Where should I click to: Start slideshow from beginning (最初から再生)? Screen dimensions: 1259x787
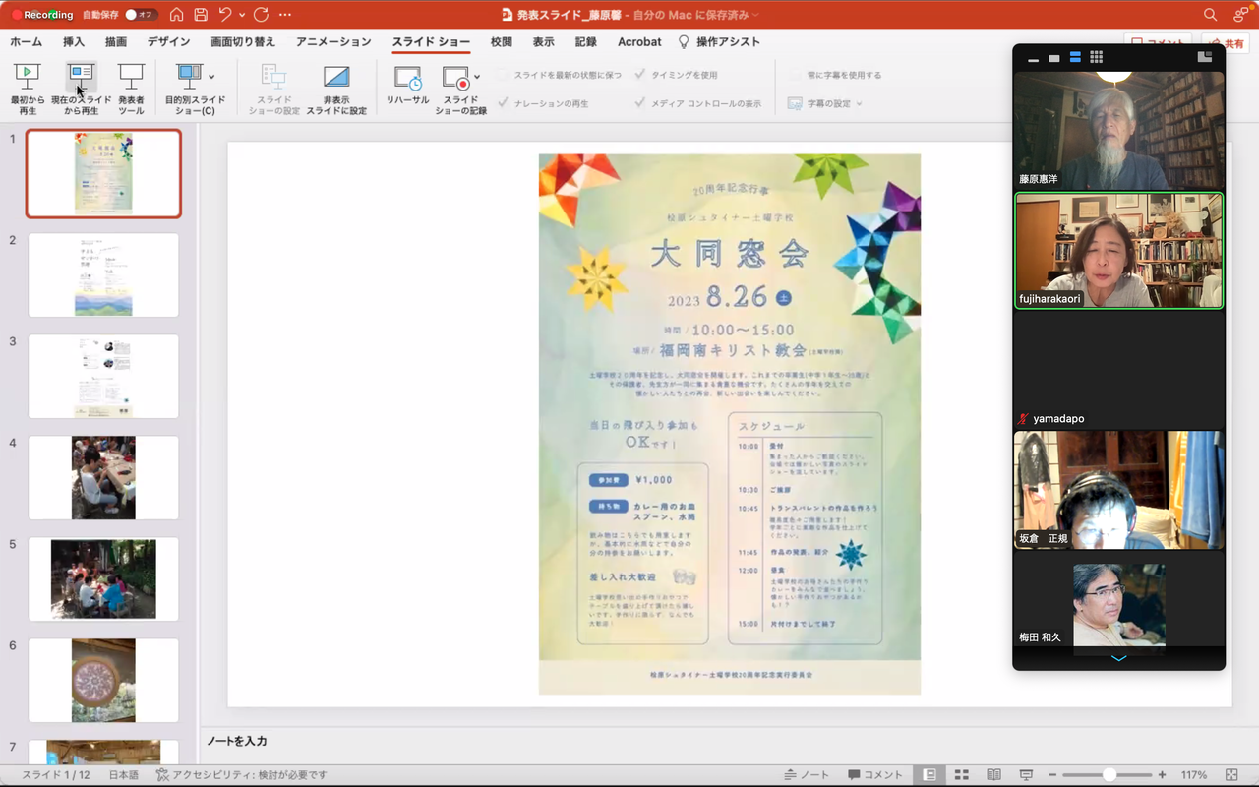pos(28,89)
